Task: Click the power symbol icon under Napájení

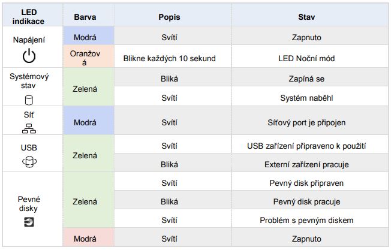Action: pyautogui.click(x=29, y=56)
